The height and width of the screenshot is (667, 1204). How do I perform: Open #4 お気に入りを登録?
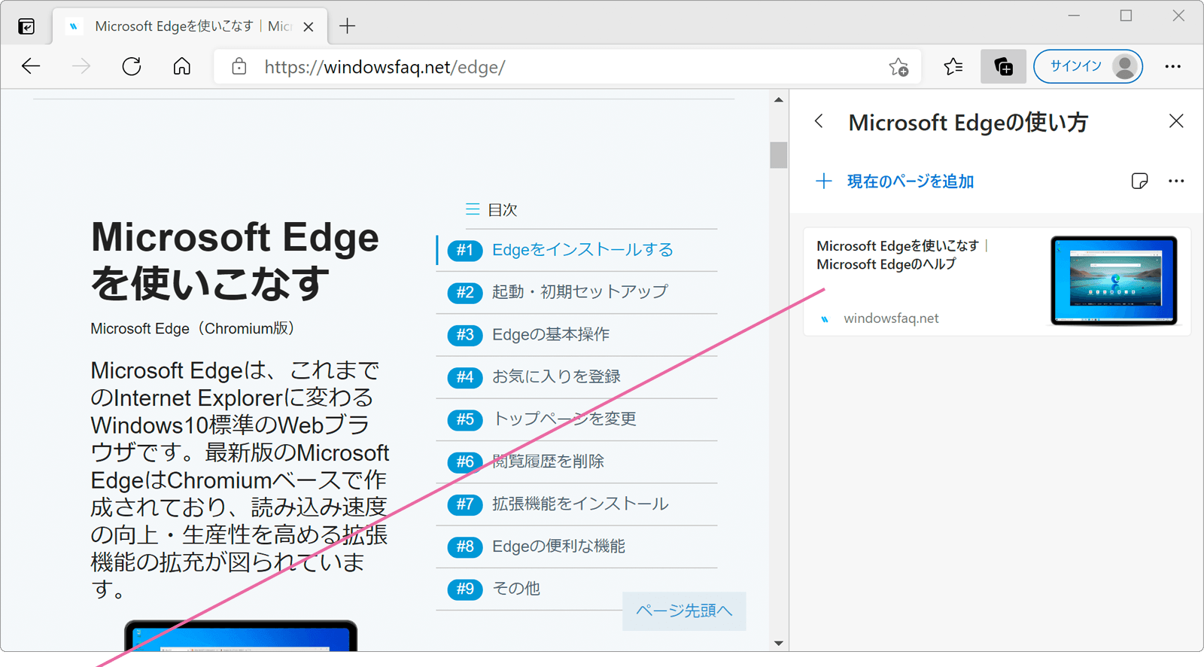(x=577, y=376)
